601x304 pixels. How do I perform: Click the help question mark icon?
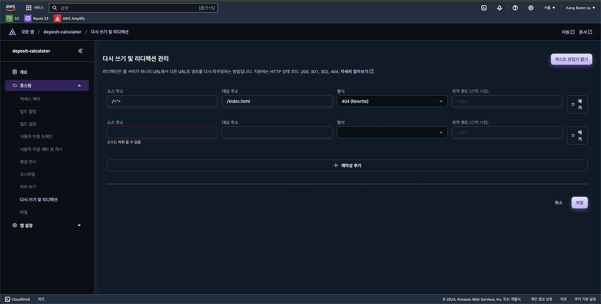(515, 8)
